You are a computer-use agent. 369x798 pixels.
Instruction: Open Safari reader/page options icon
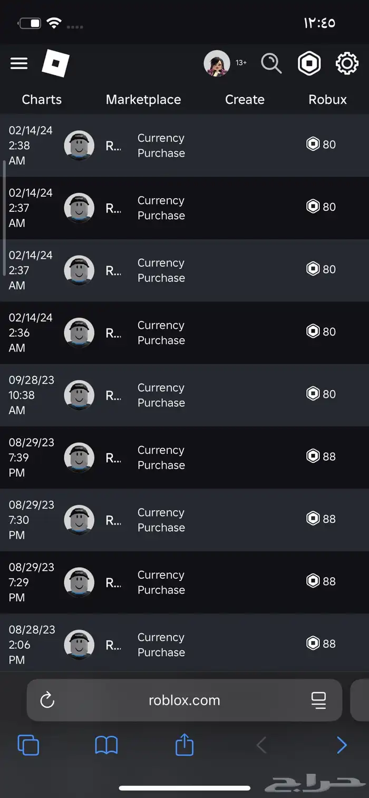tap(318, 700)
